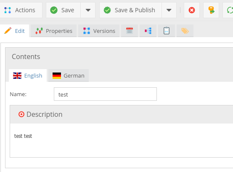Open the yellow tags tab icon
This screenshot has height=172, width=233.
point(185,31)
